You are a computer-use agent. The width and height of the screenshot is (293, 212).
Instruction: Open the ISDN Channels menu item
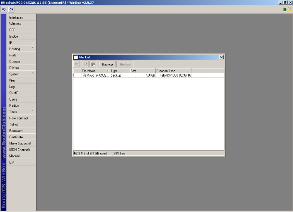tap(21, 149)
